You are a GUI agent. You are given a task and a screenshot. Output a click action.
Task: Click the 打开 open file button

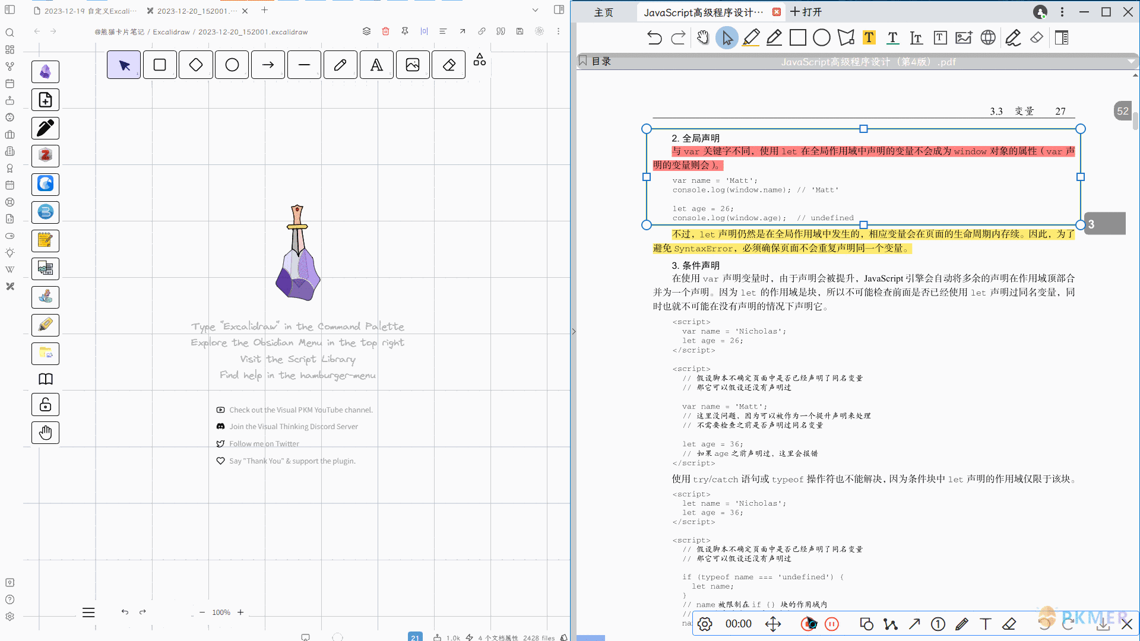pos(806,12)
